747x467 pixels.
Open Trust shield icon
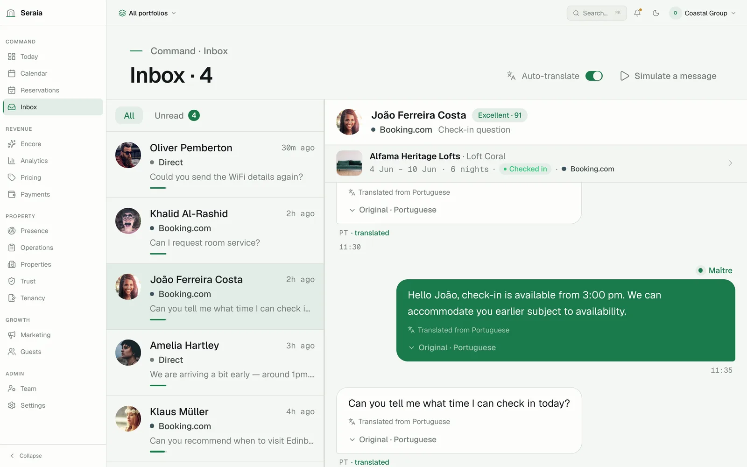12,281
